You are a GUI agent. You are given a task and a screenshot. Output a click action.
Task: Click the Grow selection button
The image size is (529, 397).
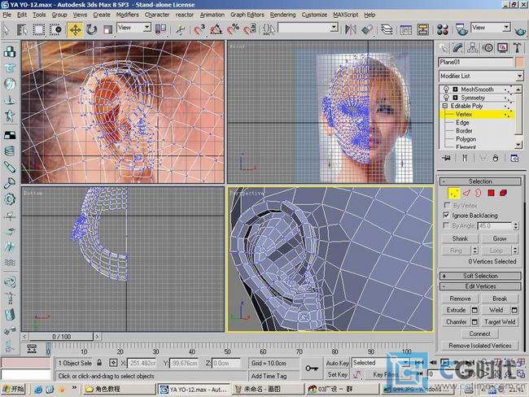point(500,239)
